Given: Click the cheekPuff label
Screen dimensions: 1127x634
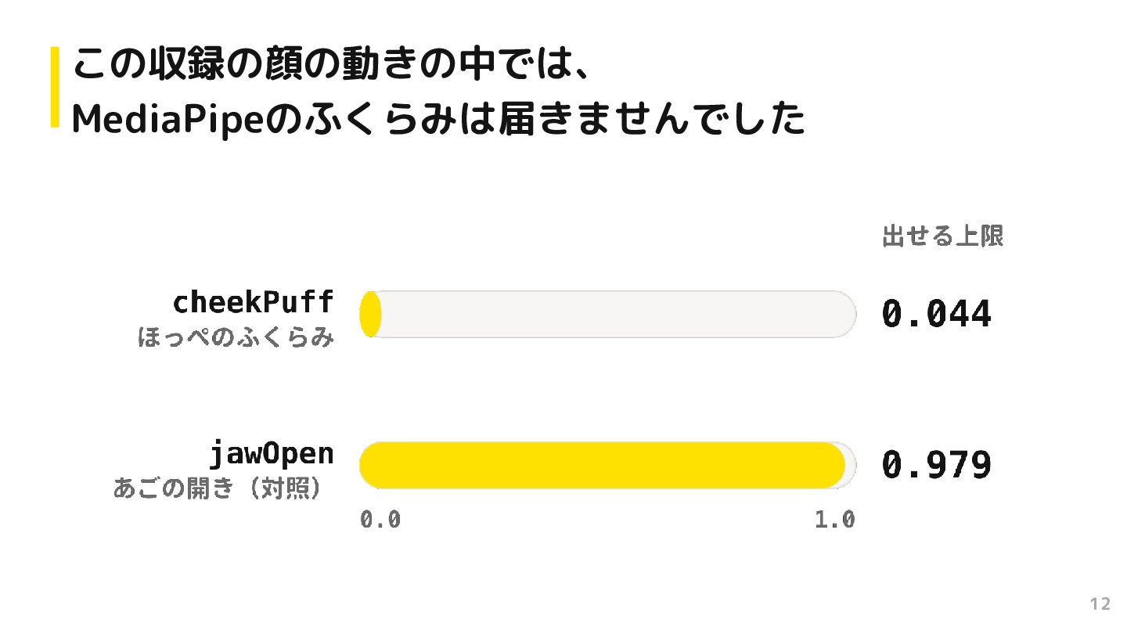Looking at the screenshot, I should pos(253,301).
